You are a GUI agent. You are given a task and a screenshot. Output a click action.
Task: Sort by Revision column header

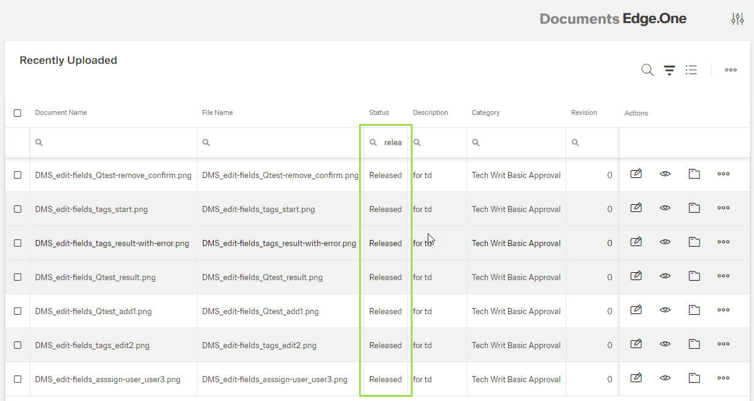click(584, 113)
